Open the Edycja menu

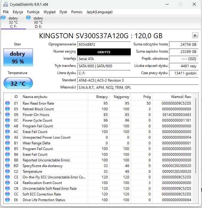18,12
